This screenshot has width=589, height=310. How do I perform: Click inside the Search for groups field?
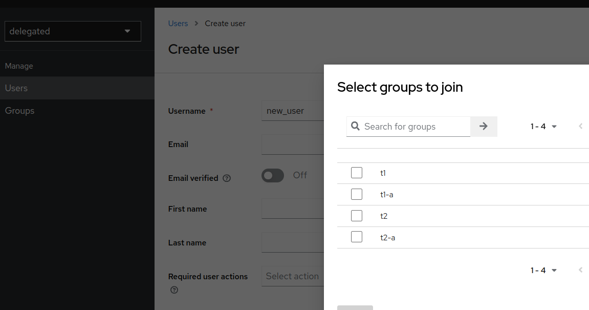click(409, 126)
